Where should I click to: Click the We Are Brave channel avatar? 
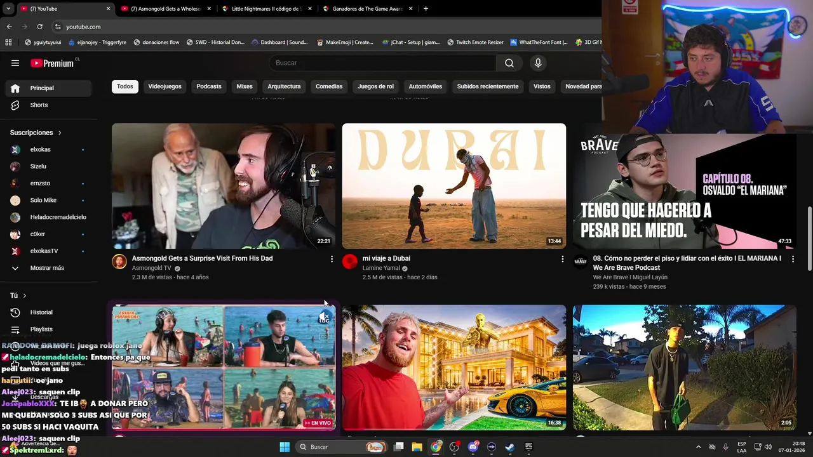pyautogui.click(x=581, y=262)
